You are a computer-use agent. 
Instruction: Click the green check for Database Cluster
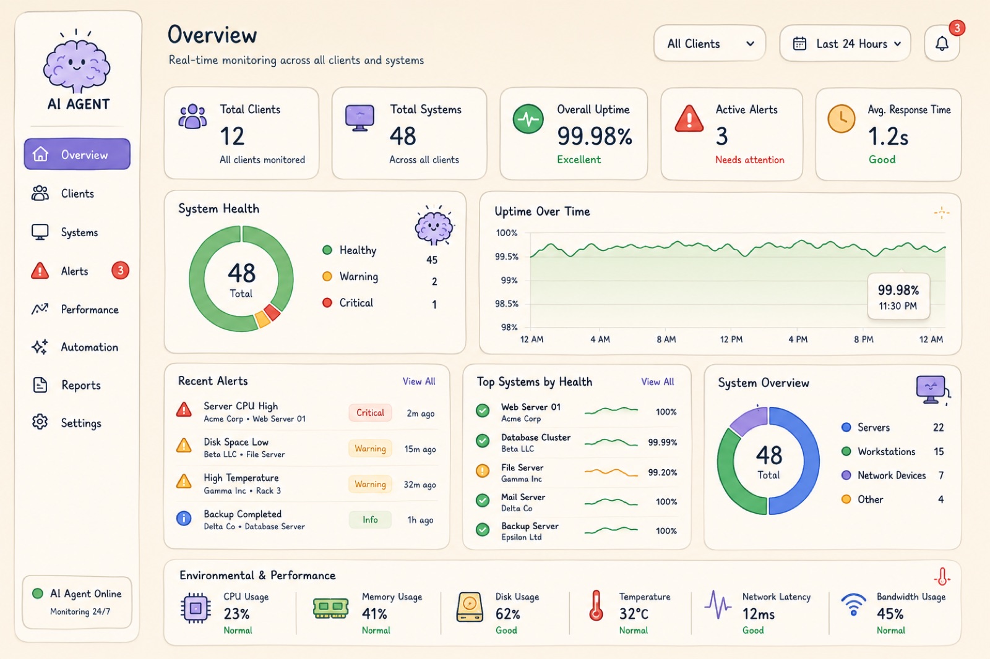pos(483,441)
